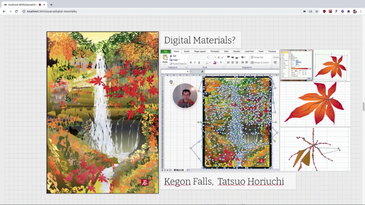
Task: Click the page's vertical scrollbar thumb
Action: pos(363,107)
